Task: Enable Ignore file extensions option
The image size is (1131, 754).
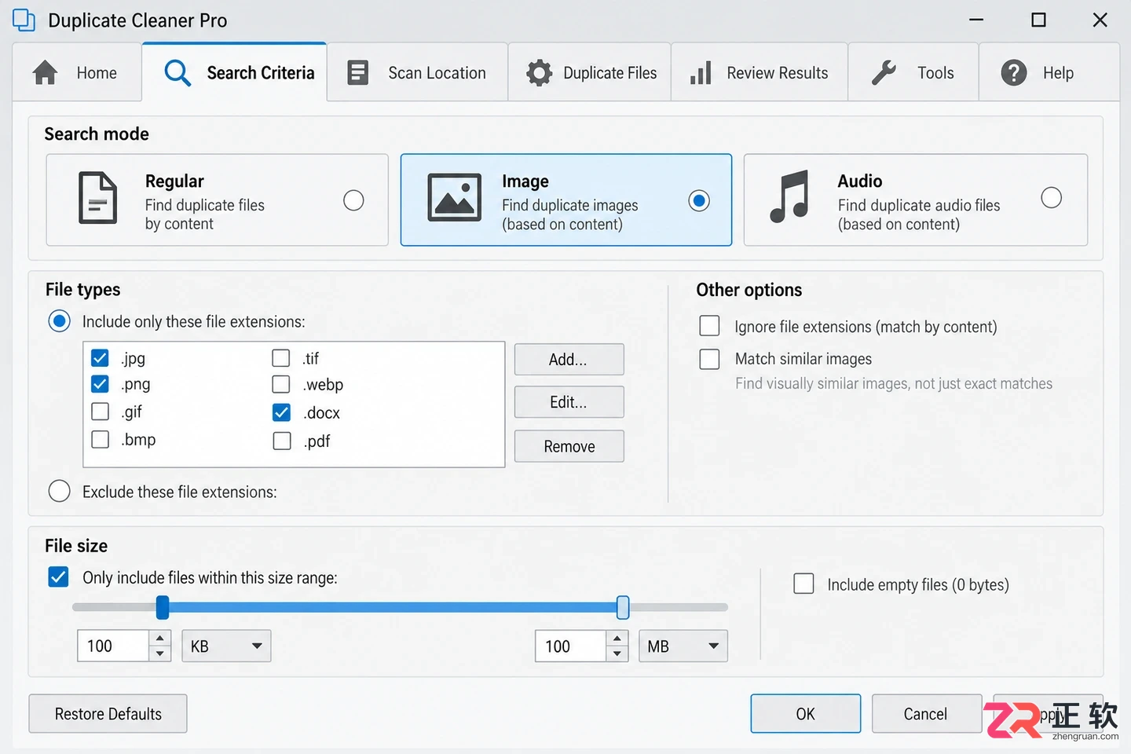Action: [x=709, y=325]
